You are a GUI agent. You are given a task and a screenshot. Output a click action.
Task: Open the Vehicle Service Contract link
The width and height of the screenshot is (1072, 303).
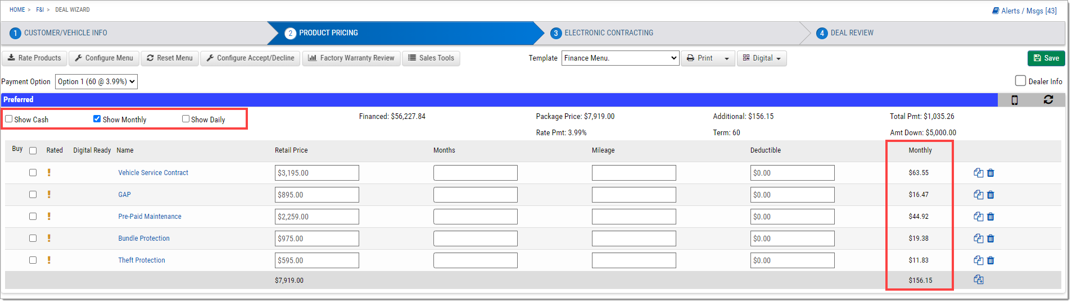153,173
